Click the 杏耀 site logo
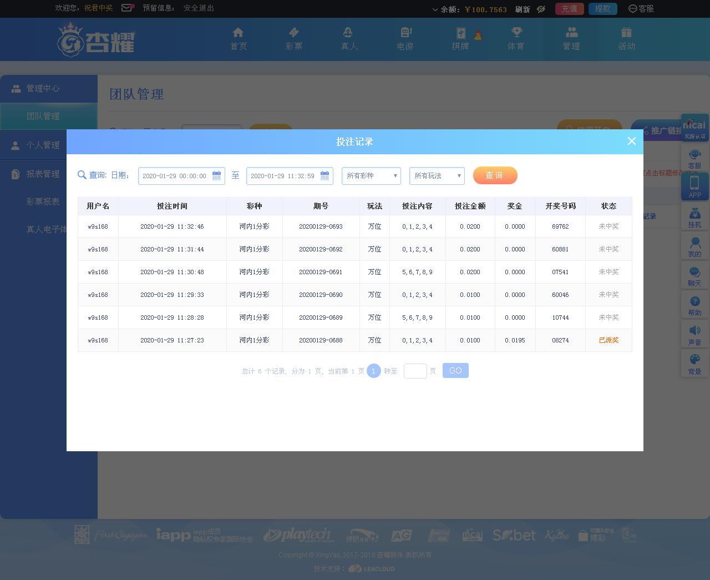 pyautogui.click(x=97, y=40)
